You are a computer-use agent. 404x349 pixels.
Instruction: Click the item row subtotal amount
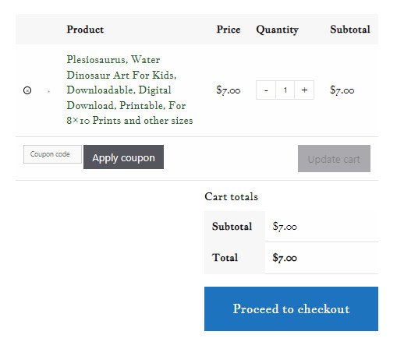coord(342,90)
